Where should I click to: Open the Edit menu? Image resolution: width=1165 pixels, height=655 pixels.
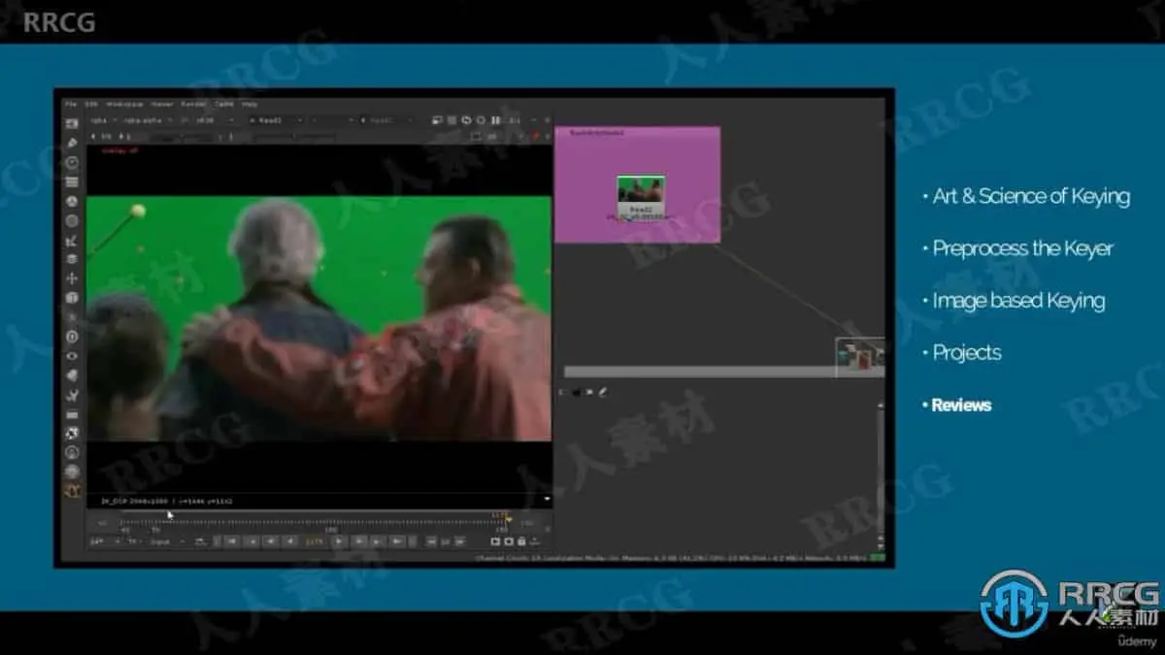pos(91,103)
